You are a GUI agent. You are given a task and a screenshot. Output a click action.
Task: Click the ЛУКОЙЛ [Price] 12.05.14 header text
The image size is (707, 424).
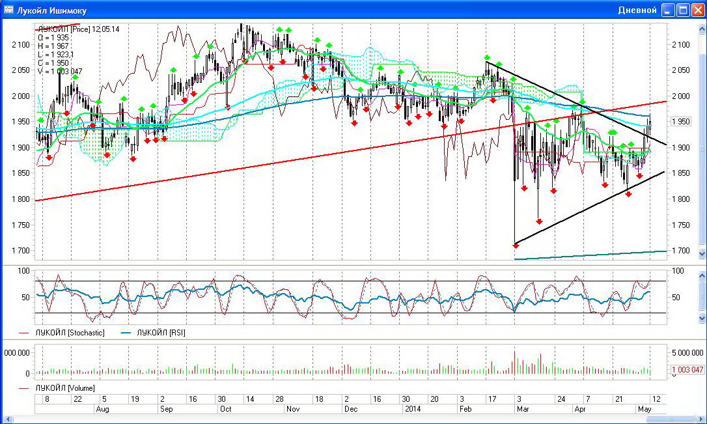(79, 29)
